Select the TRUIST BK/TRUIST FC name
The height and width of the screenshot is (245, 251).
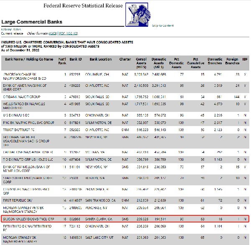click(x=19, y=130)
